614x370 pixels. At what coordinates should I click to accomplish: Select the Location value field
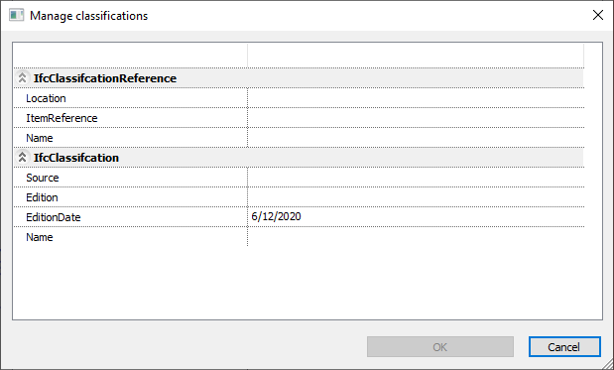416,98
